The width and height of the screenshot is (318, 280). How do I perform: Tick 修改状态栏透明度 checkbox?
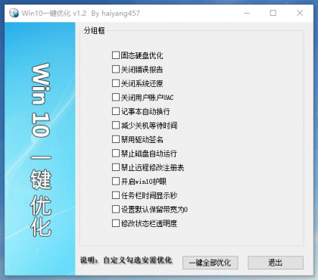point(116,223)
